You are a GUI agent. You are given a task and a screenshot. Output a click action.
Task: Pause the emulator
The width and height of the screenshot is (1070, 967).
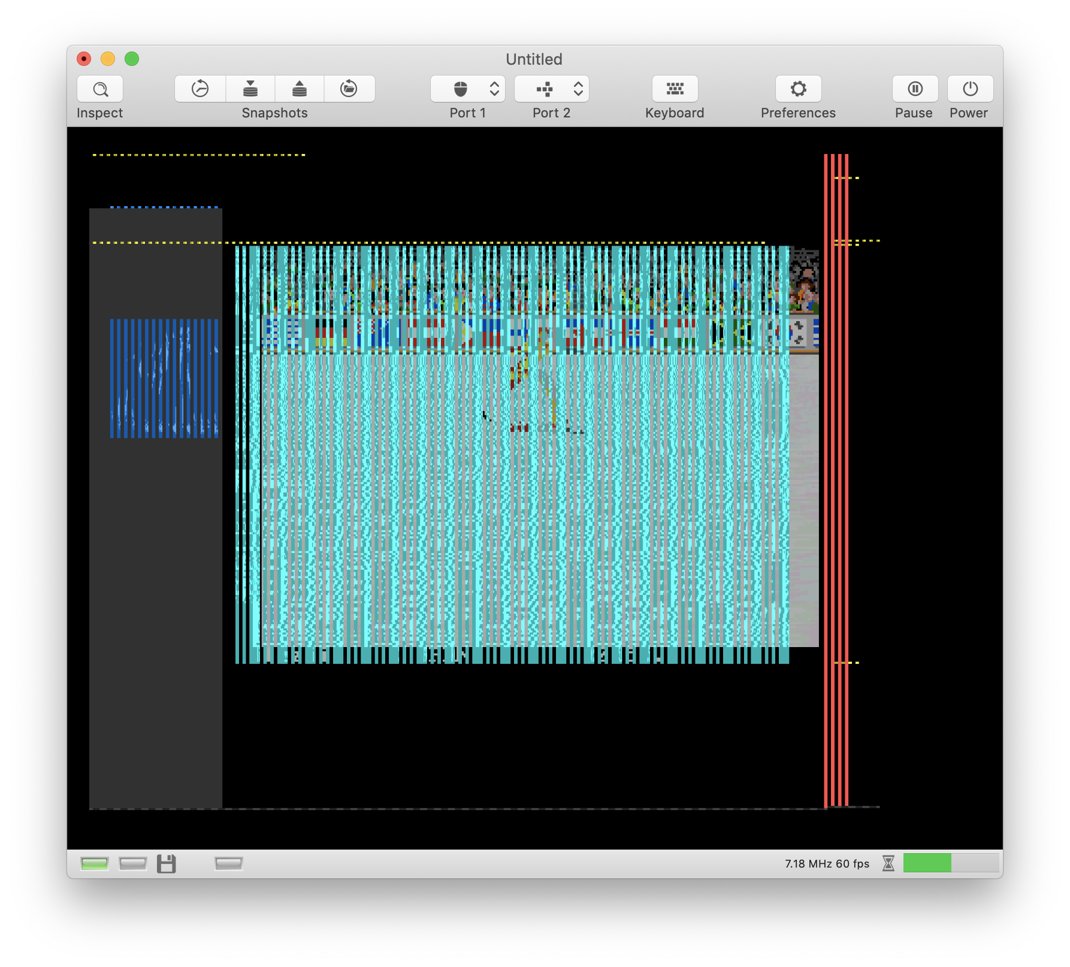915,89
